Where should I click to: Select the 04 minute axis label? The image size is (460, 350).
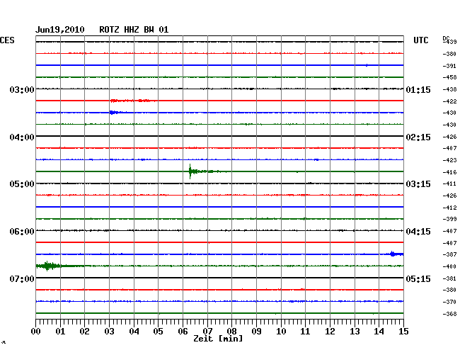click(x=134, y=331)
